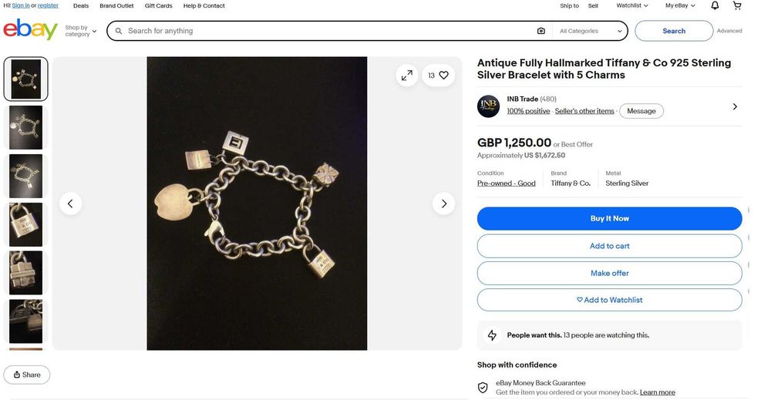Toggle the heart favorite with 13 likes

tap(438, 76)
